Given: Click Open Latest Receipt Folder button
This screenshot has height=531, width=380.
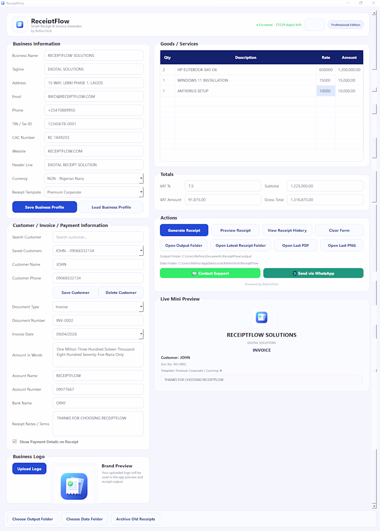Looking at the screenshot, I should (241, 246).
